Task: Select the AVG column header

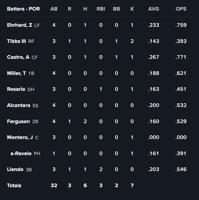Action: coord(154,9)
